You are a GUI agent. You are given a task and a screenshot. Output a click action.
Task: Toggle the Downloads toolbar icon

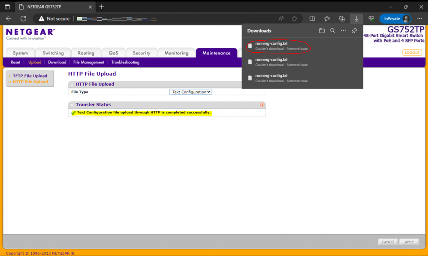(356, 18)
